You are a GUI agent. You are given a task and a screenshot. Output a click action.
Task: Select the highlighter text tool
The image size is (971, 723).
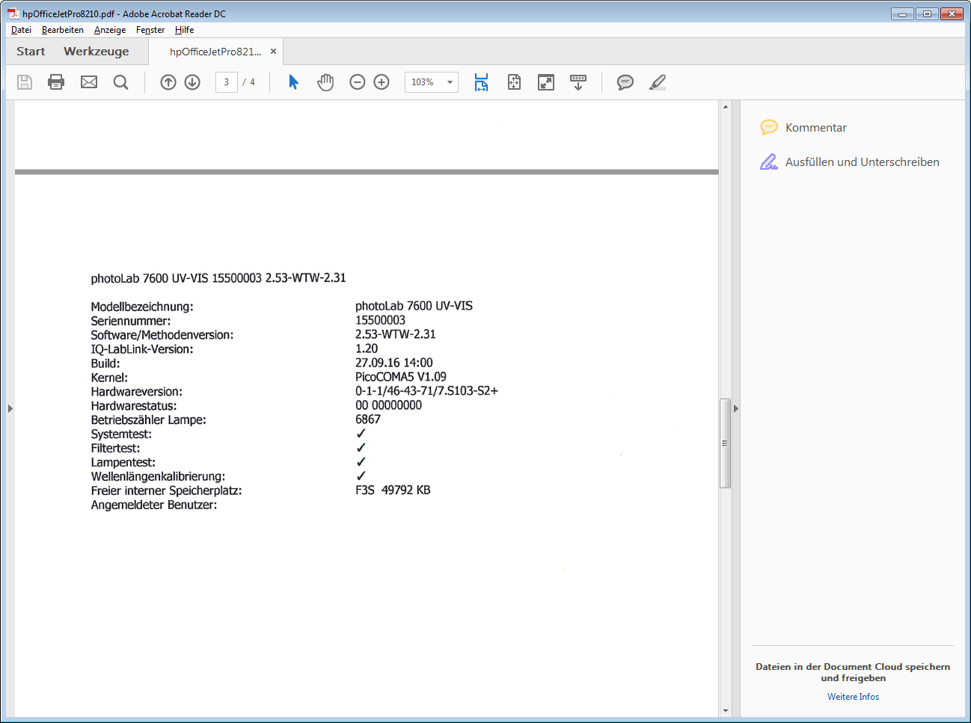pos(658,82)
